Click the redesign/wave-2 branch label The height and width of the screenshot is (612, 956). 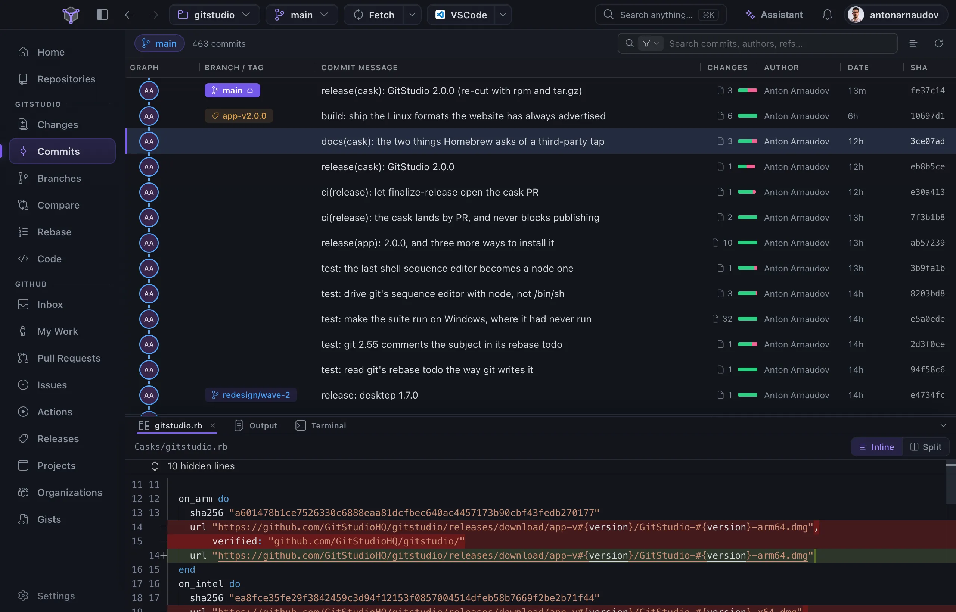coord(251,394)
